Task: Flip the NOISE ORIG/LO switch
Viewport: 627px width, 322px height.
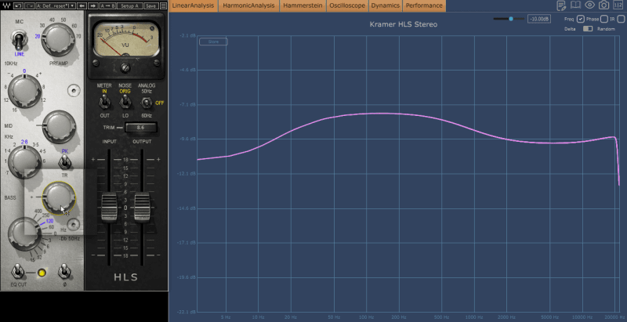Action: click(125, 103)
